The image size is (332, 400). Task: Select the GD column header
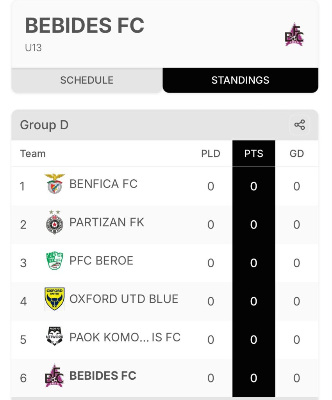click(296, 154)
